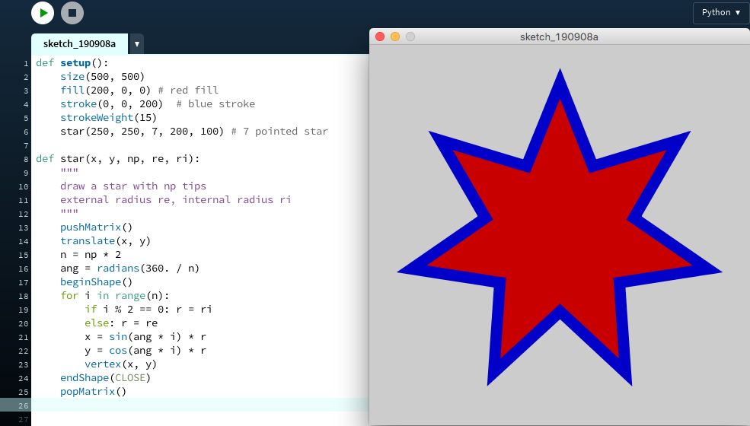Click the strokeWeight(15) code line
Screen dimensions: 750x426
tap(97, 118)
